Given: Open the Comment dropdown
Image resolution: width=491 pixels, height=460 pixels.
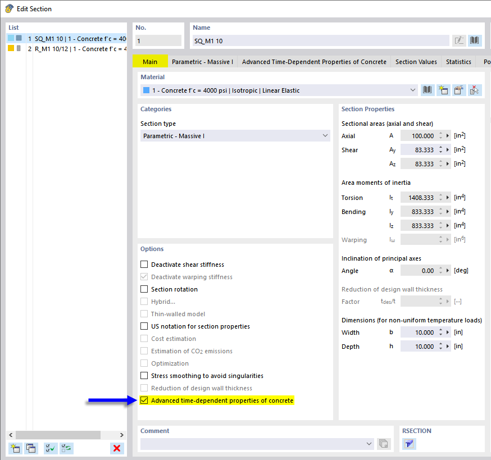Looking at the screenshot, I should click(x=369, y=444).
